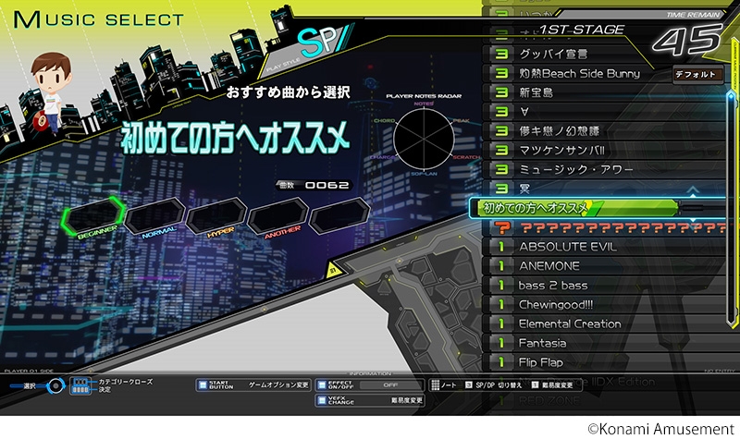
Task: Click the 1ST STAGE label
Action: point(582,30)
